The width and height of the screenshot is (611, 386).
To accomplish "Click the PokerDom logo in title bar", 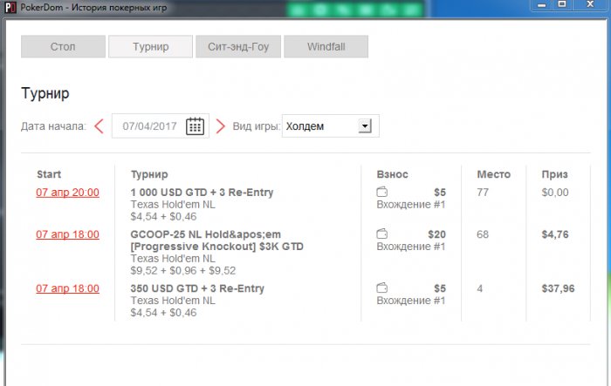I will tap(10, 7).
